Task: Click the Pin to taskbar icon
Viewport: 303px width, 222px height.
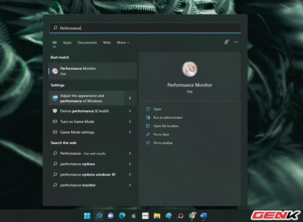Action: [x=148, y=143]
